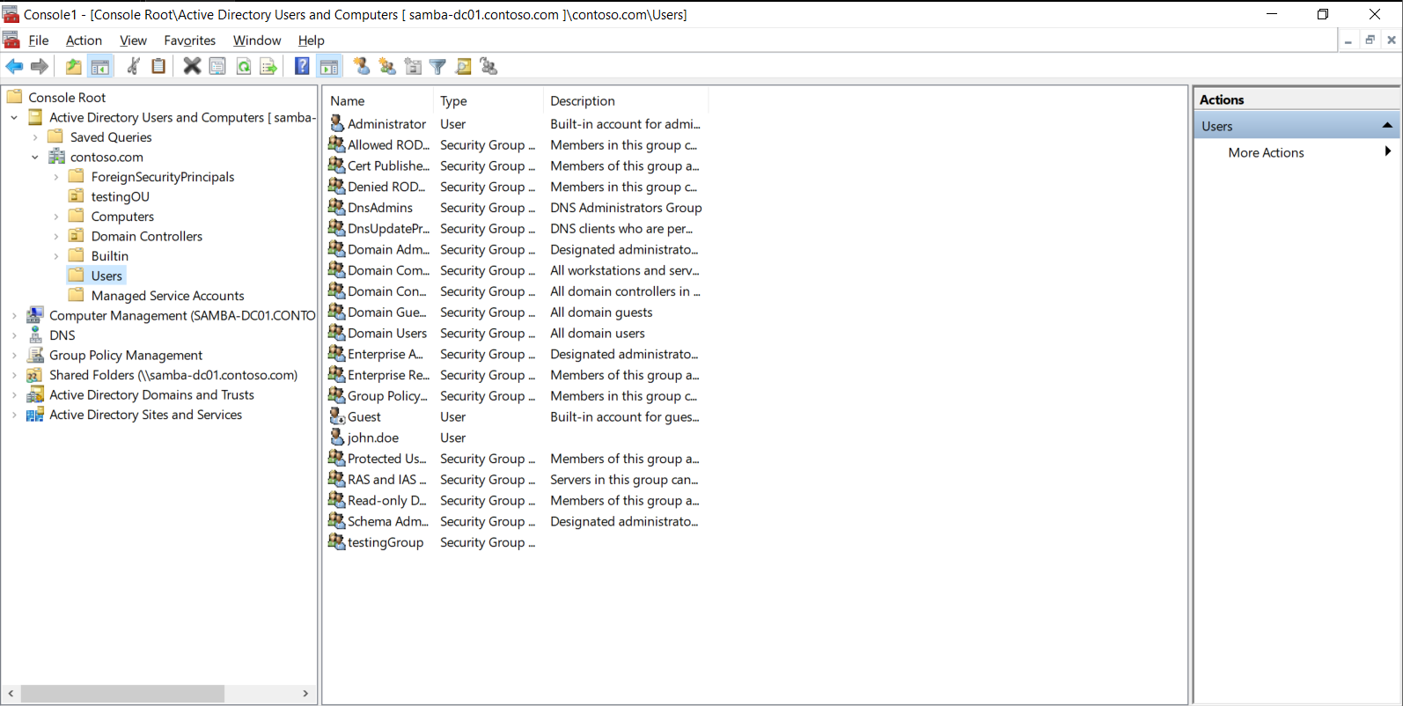Select Managed Service Accounts tree item
Screen dimensions: 1403x706
click(x=167, y=296)
